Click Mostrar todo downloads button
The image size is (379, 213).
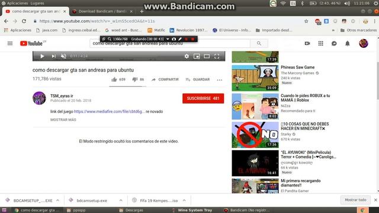click(355, 200)
